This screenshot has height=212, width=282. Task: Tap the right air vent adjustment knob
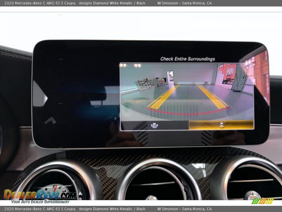pos(251,195)
